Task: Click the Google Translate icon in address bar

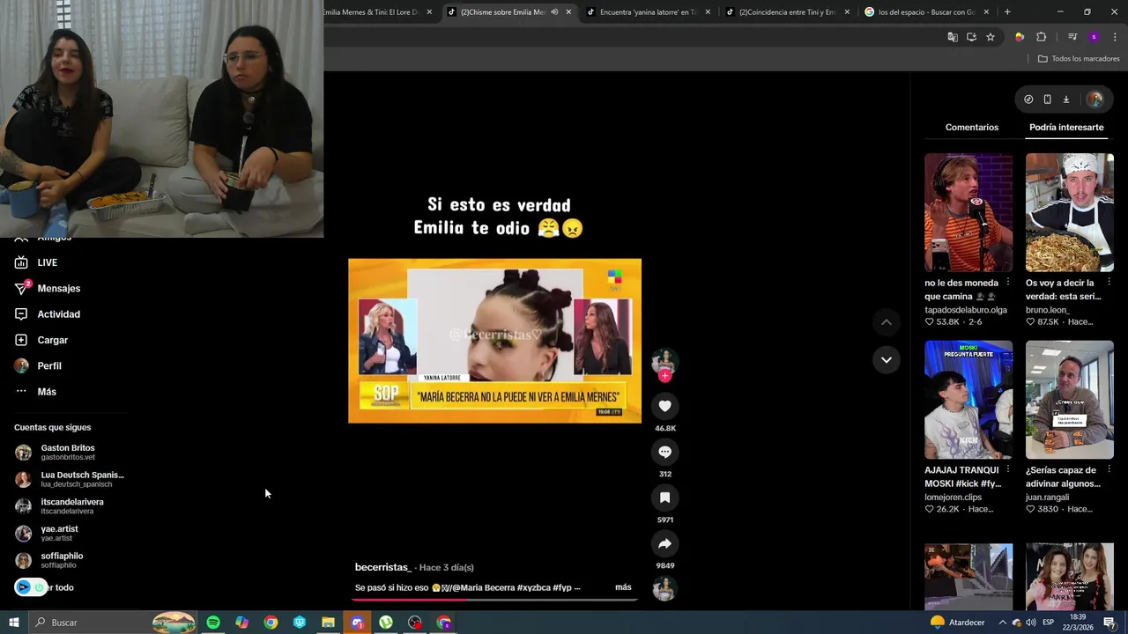Action: coord(953,37)
